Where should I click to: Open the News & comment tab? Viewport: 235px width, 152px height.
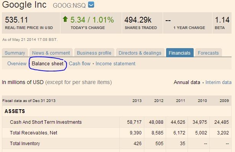pyautogui.click(x=51, y=53)
